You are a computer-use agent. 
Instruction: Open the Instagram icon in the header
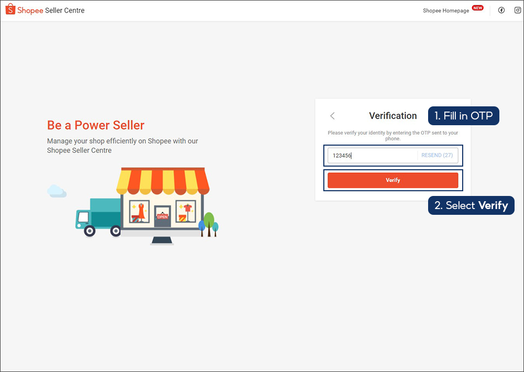tap(518, 9)
